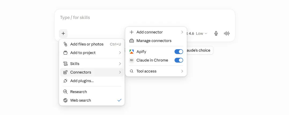Viewport: 289px width, 115px height.
Task: Uncheck the Web search checkmark
Action: click(120, 100)
